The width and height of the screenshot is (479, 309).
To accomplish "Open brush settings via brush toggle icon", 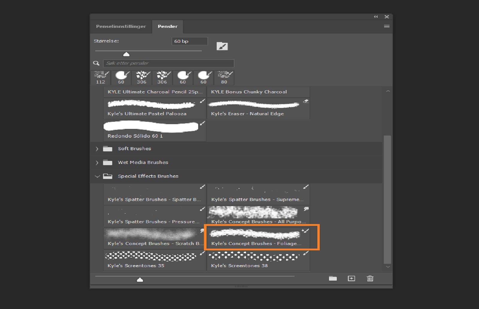I will (222, 46).
